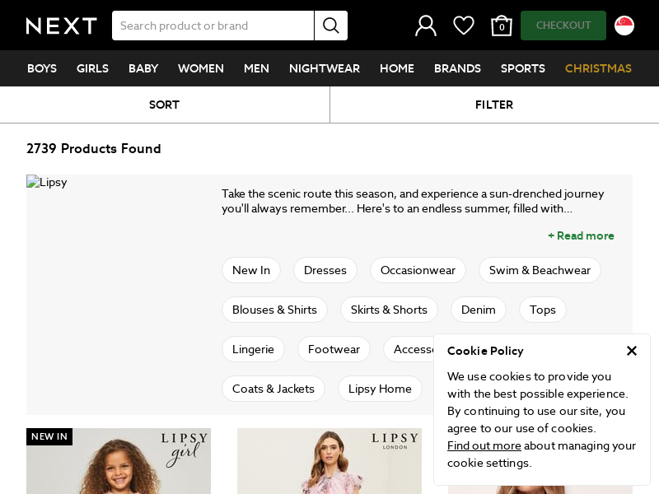This screenshot has width=659, height=494.
Task: Open the account profile icon
Action: pos(426,26)
